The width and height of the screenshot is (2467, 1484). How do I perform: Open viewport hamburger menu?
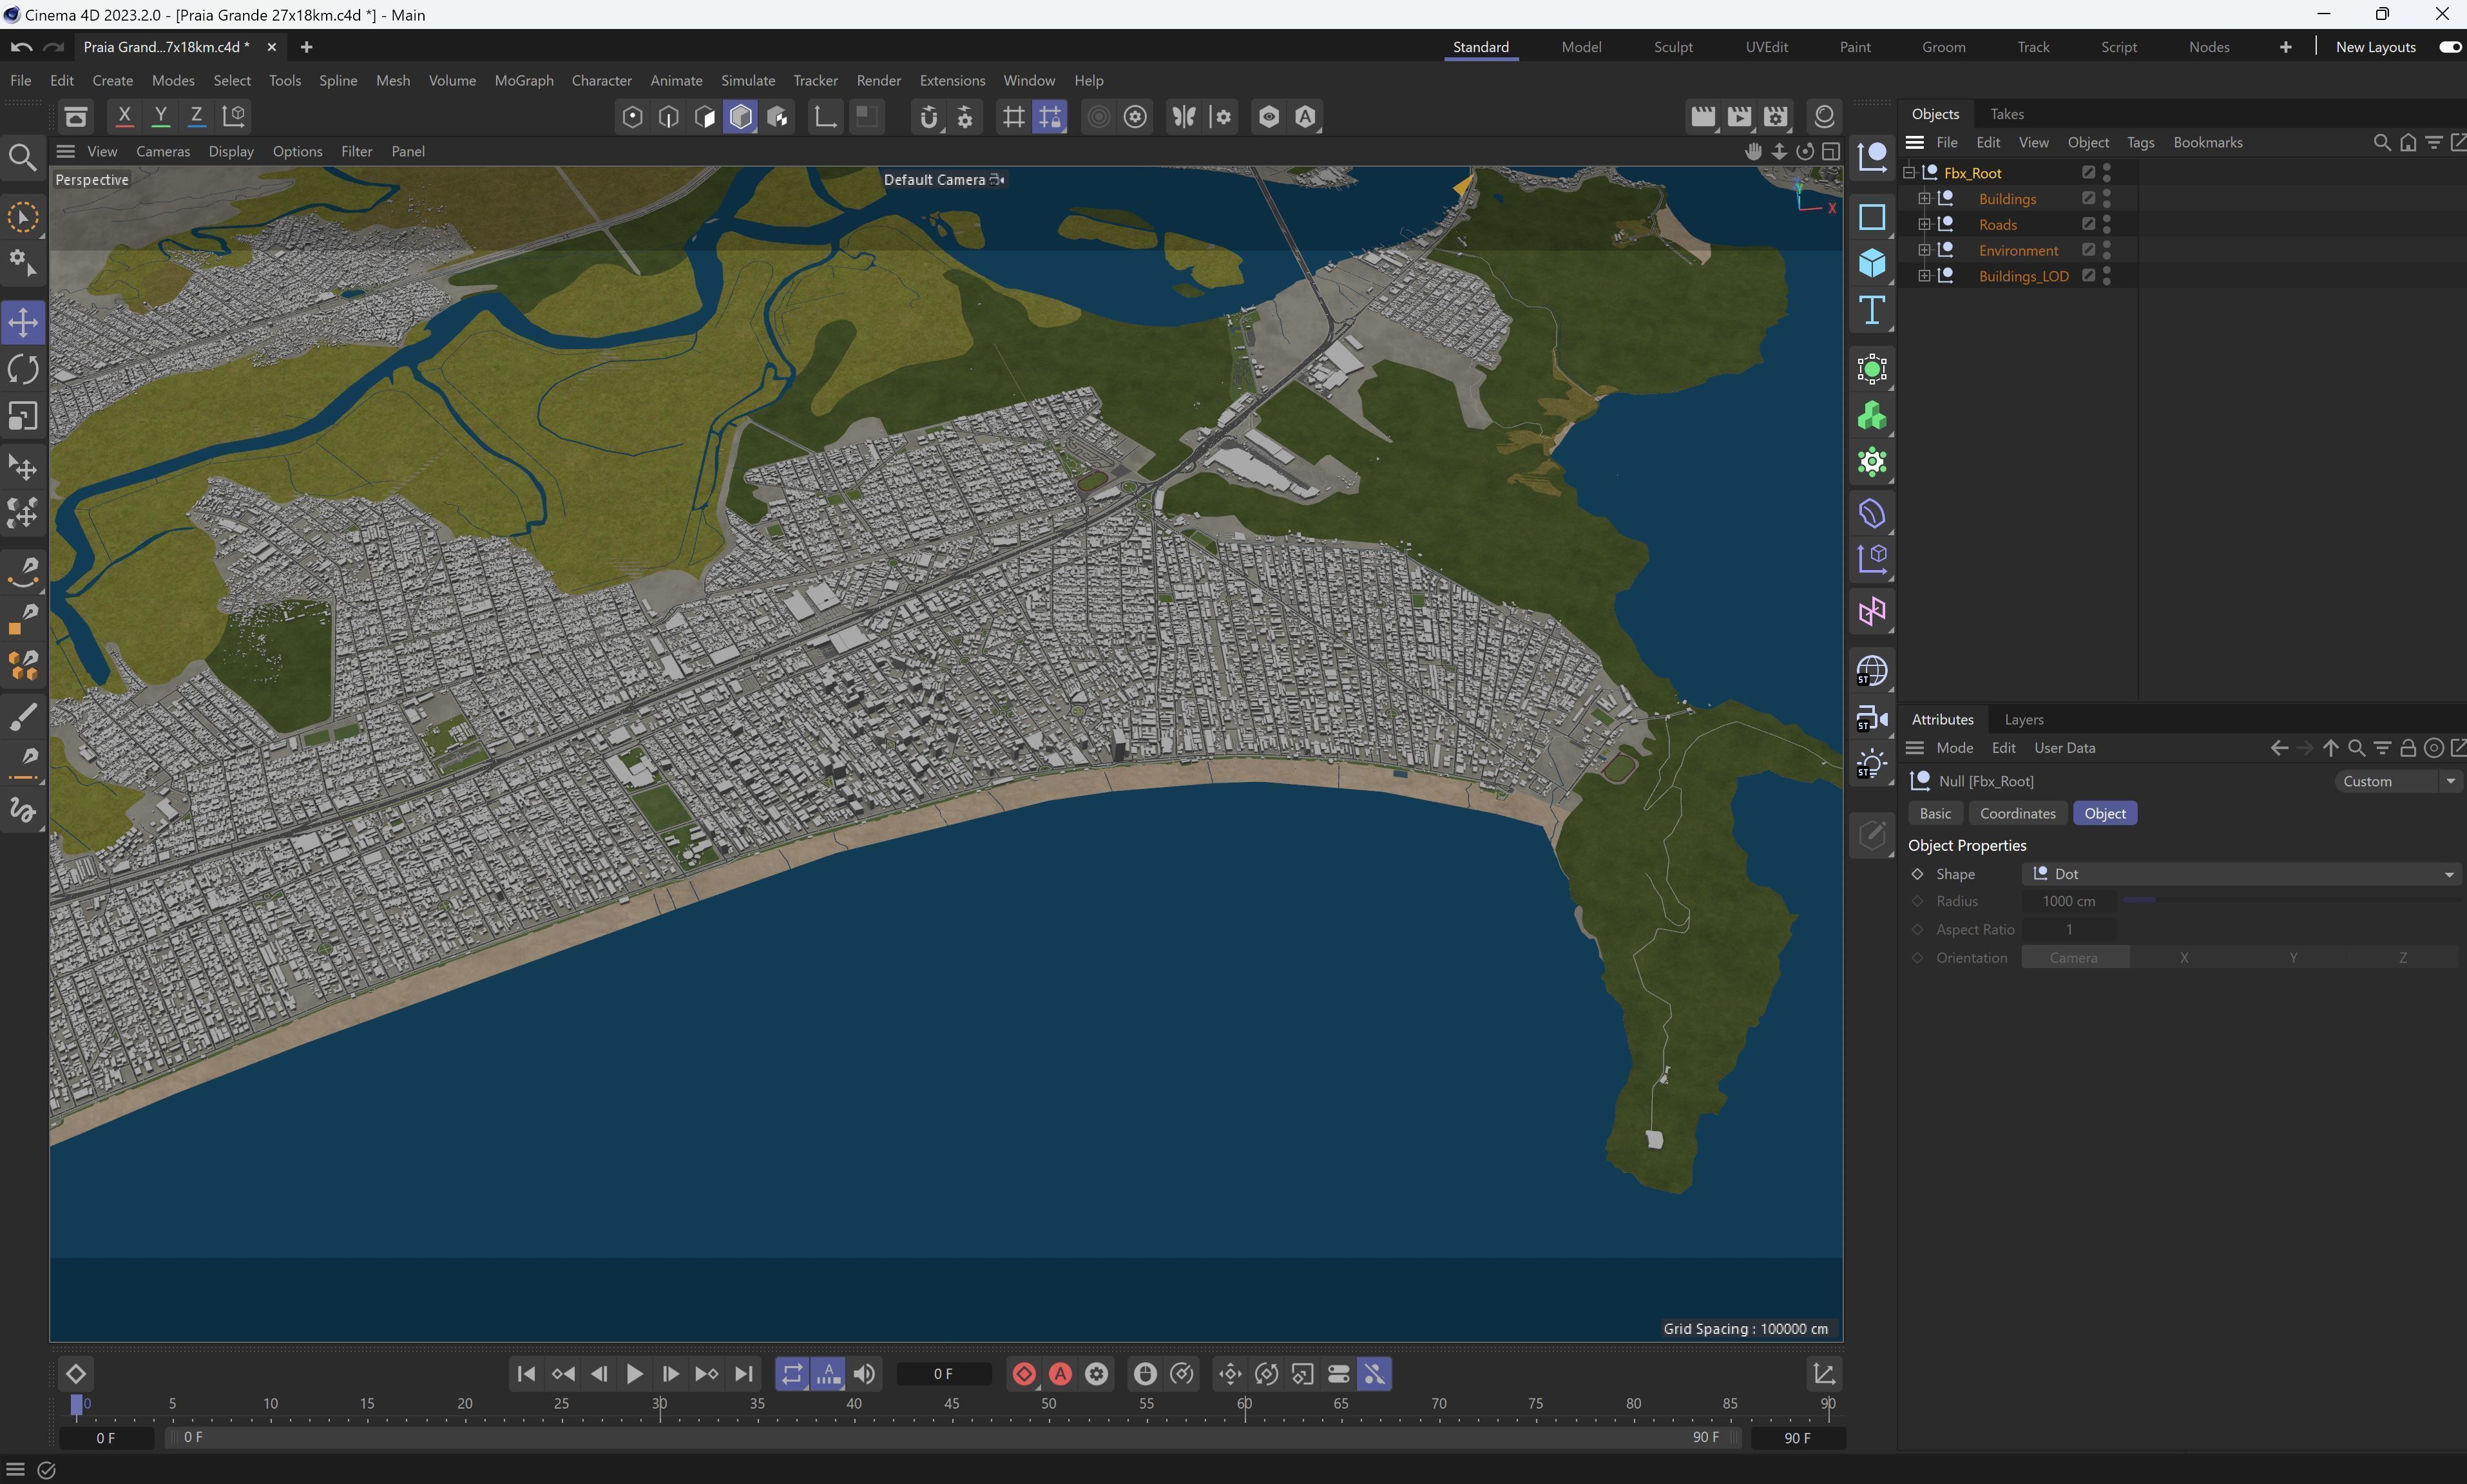66,151
